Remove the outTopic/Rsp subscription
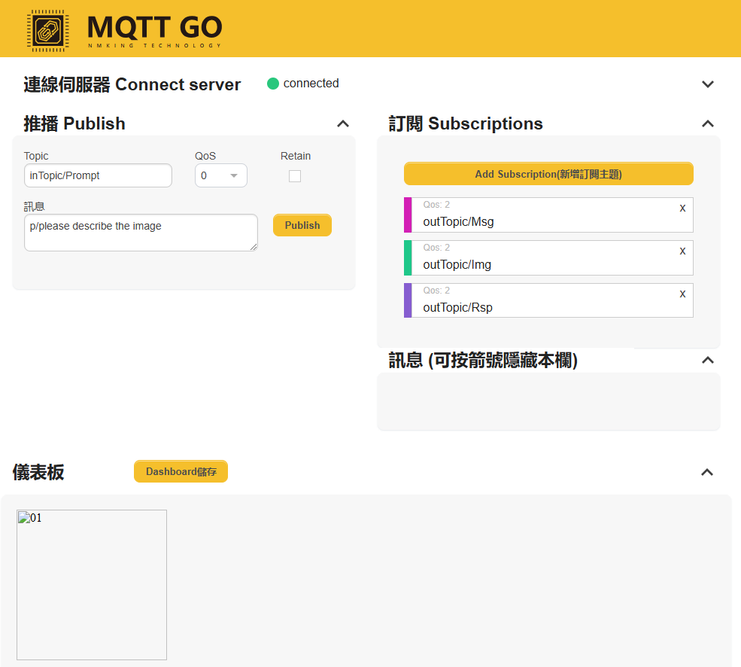741x667 pixels. [682, 294]
